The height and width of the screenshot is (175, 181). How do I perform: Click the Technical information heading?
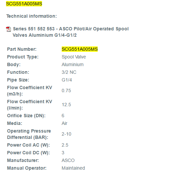click(x=32, y=16)
